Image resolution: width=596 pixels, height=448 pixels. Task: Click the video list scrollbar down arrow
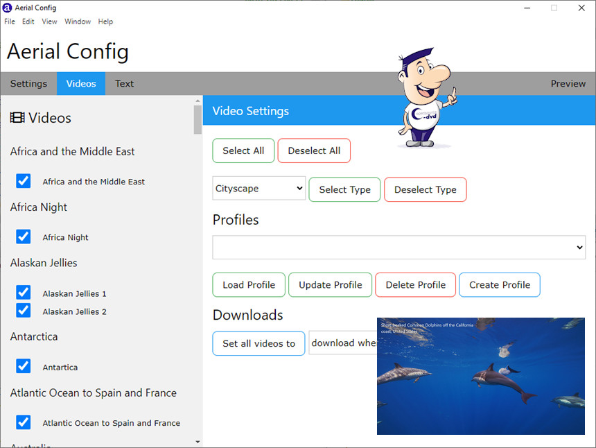198,441
